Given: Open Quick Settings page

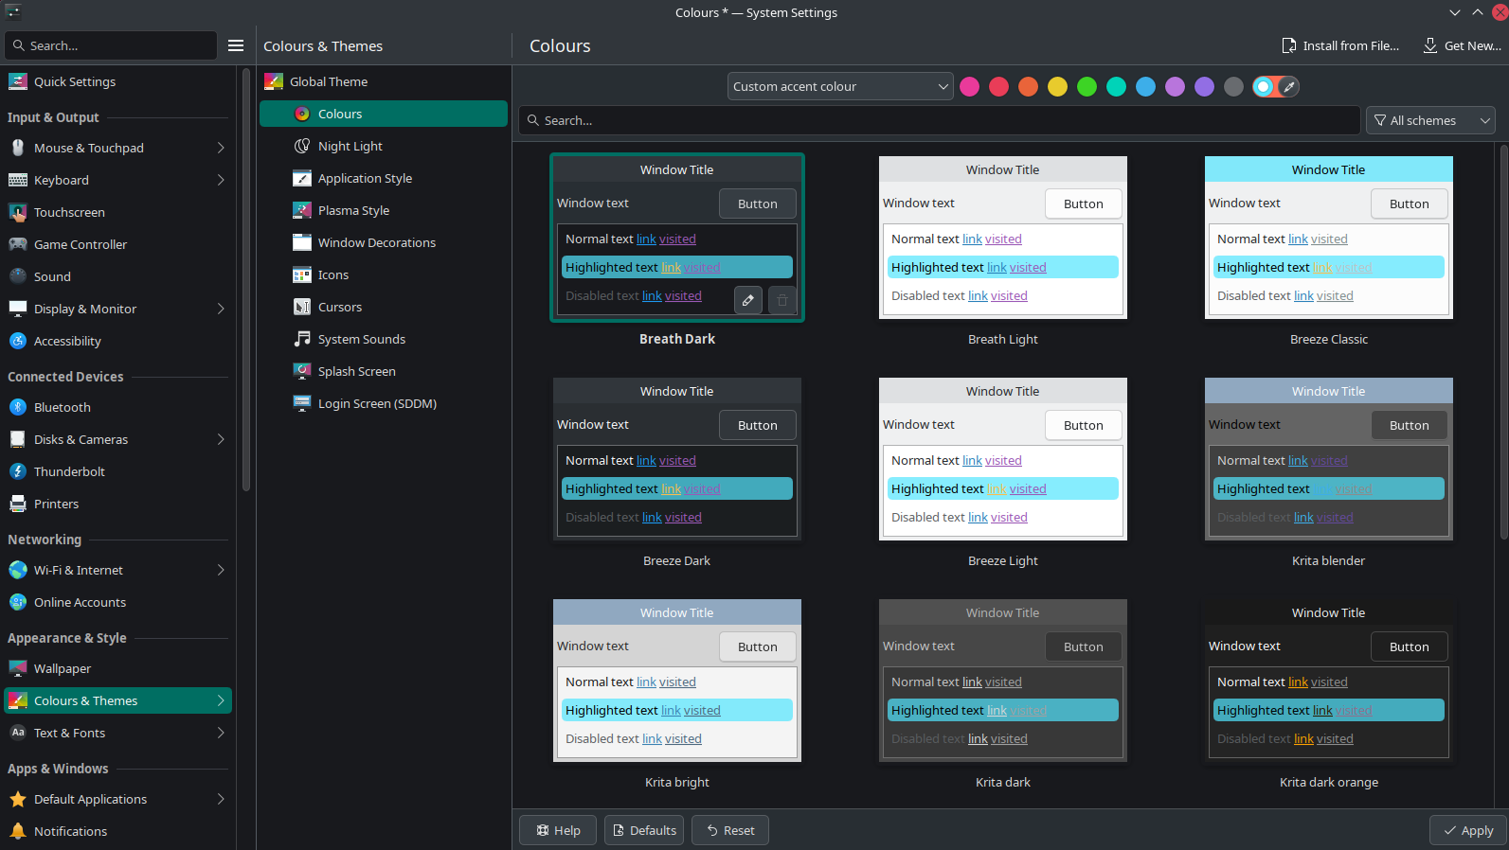Looking at the screenshot, I should pos(75,81).
